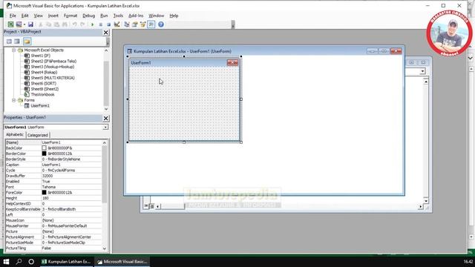Open the Insert menu
The width and height of the screenshot is (475, 267).
[x=53, y=16]
